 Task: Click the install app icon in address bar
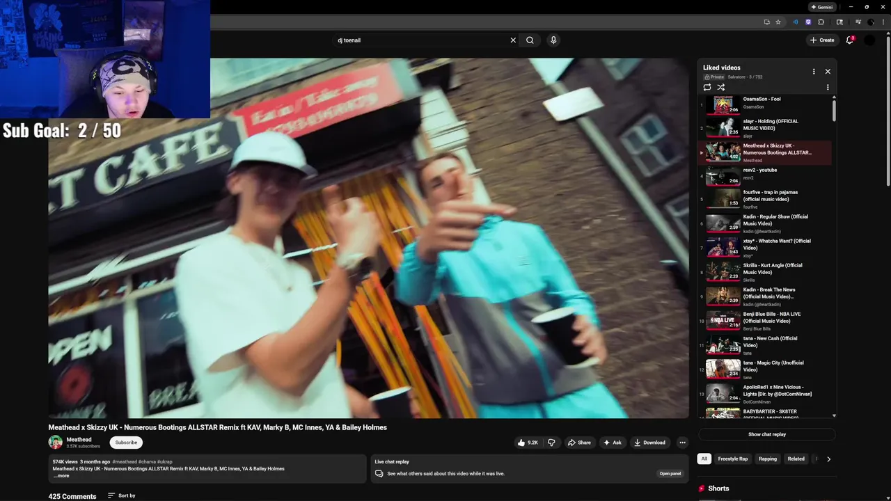click(766, 22)
